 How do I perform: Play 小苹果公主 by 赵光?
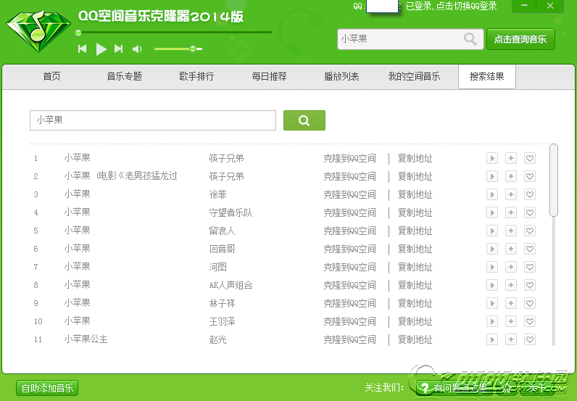(492, 339)
